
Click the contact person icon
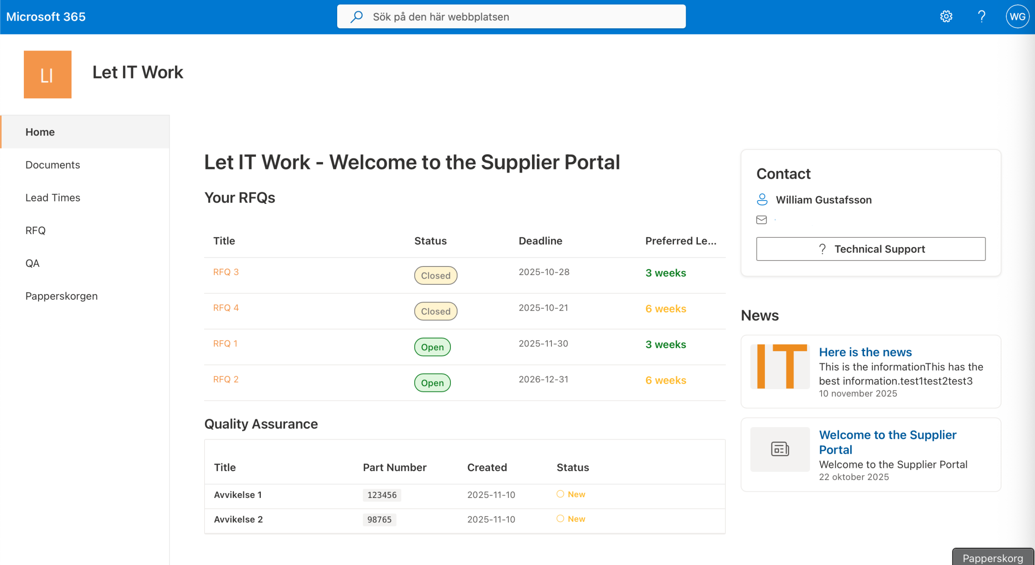tap(762, 199)
